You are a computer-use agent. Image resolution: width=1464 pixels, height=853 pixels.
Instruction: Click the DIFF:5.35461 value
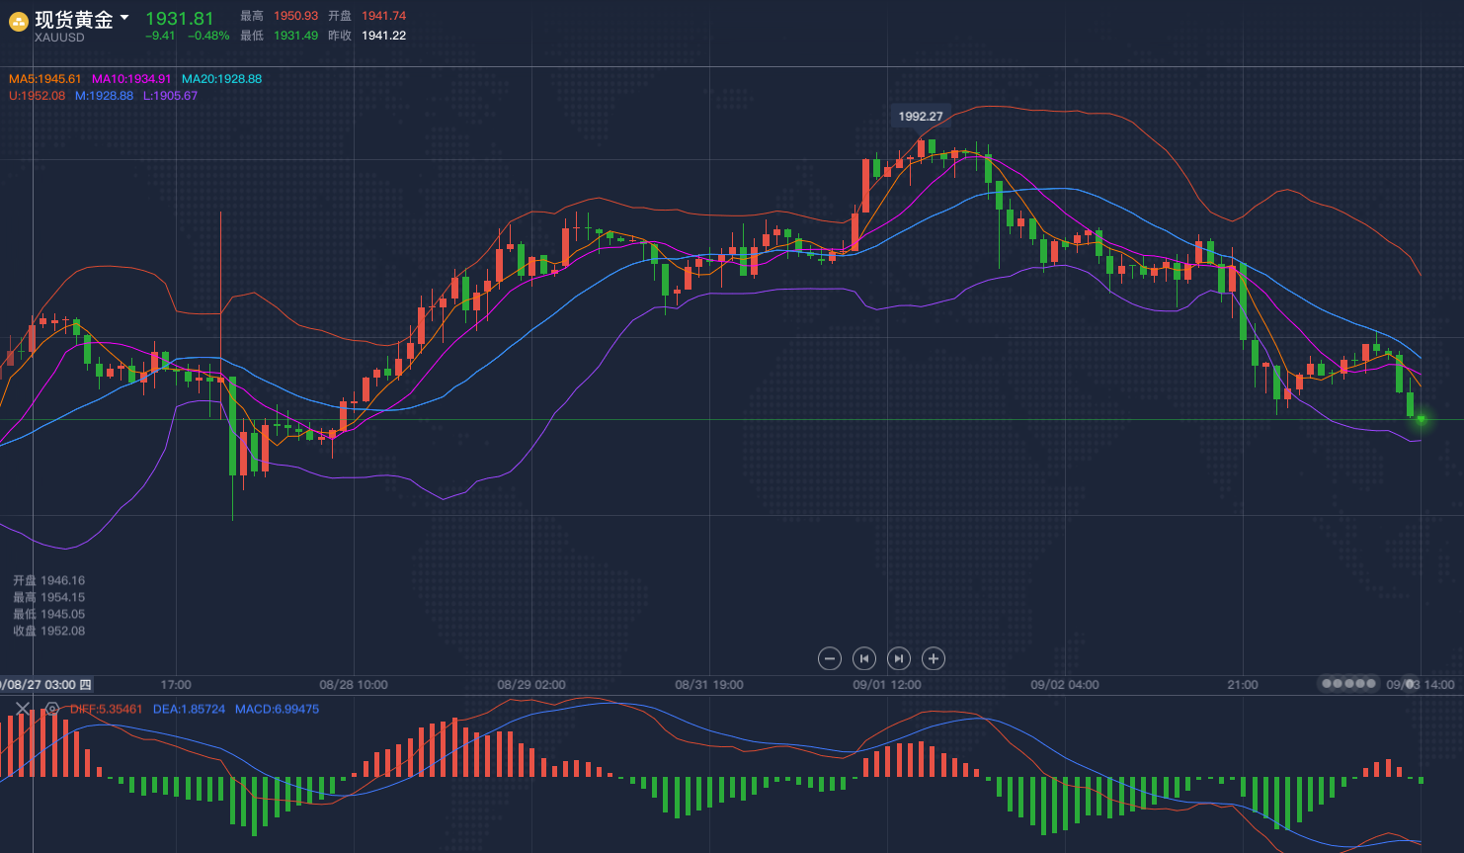pyautogui.click(x=106, y=710)
